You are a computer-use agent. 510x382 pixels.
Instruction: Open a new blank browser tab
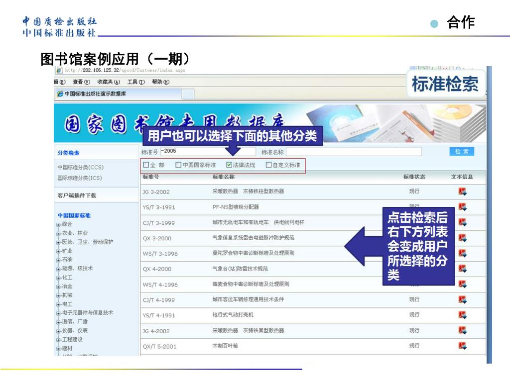188,94
